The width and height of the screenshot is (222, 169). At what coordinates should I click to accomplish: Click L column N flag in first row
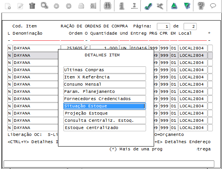[x=10, y=48]
